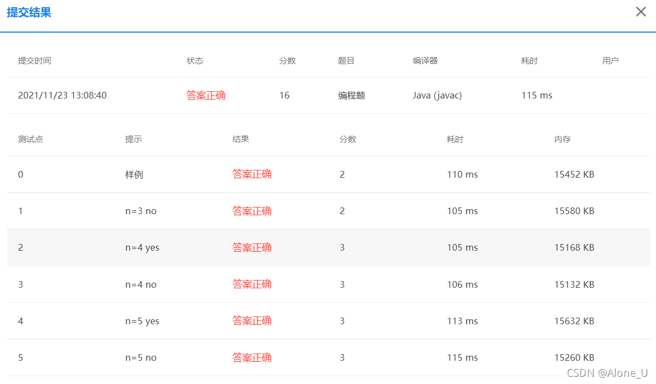
Task: Select the 样例 hint in test point 0
Action: coord(134,174)
